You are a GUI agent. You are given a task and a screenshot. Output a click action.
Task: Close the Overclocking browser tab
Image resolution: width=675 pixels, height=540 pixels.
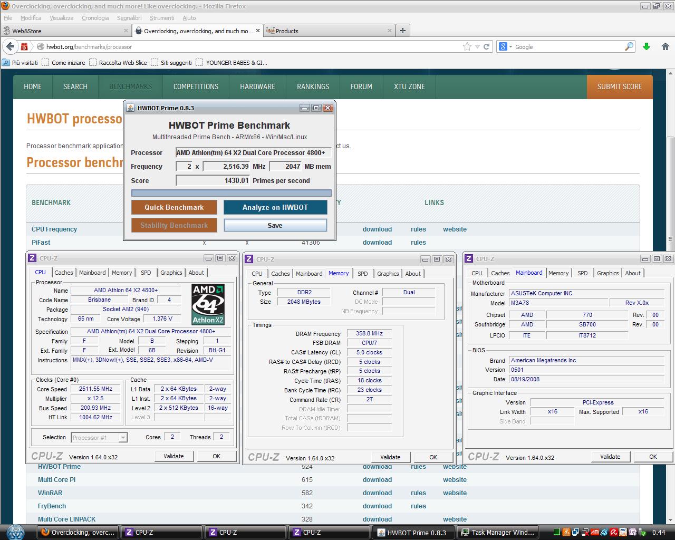point(258,31)
